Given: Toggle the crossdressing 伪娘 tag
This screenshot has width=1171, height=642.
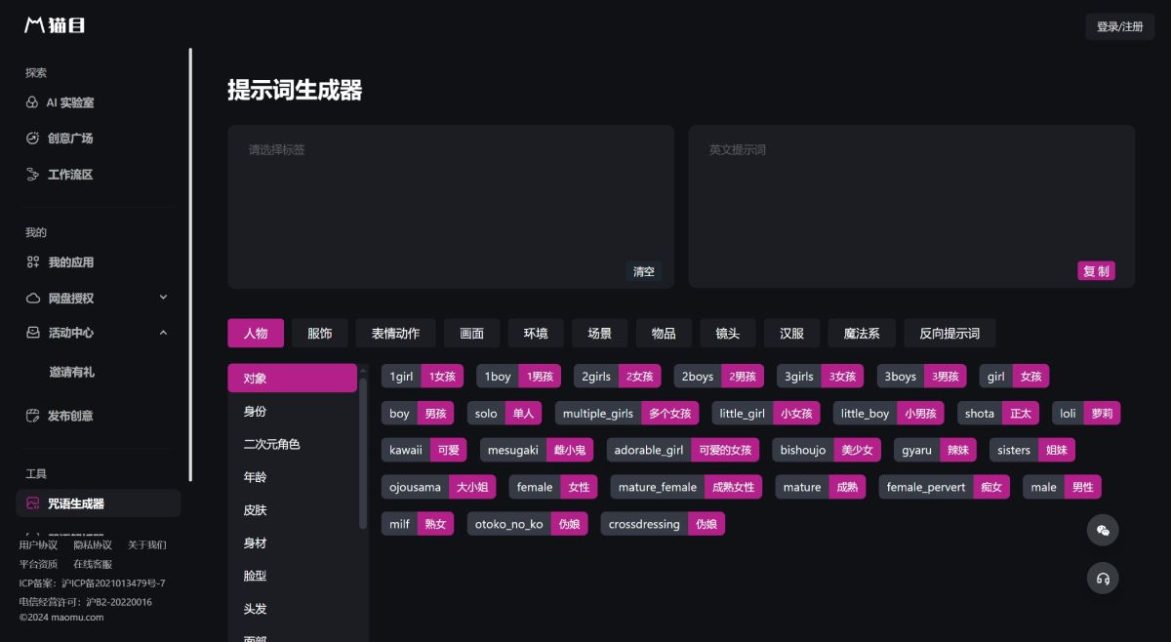Looking at the screenshot, I should coord(663,524).
